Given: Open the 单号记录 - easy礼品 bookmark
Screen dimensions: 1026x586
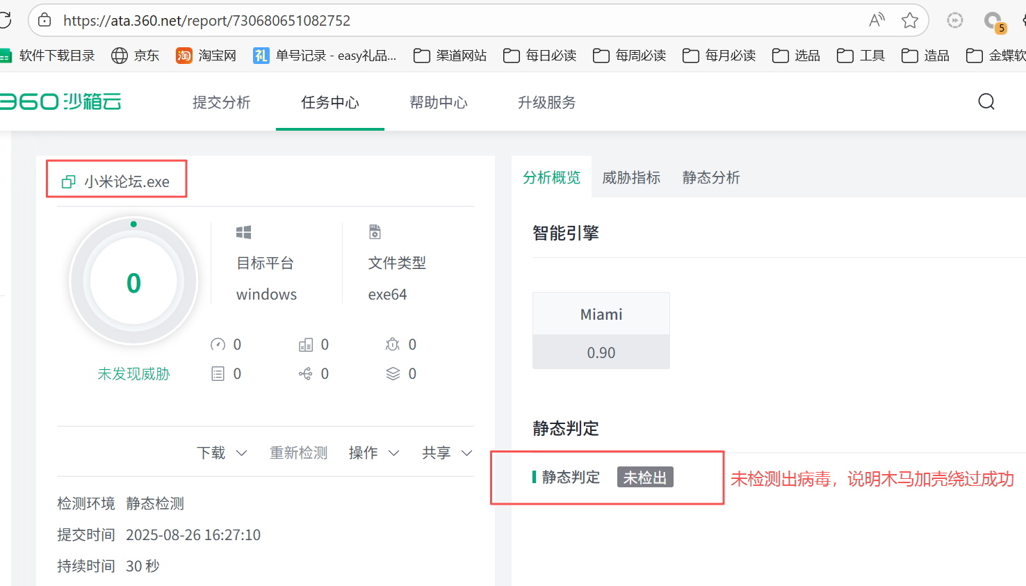Looking at the screenshot, I should (325, 56).
